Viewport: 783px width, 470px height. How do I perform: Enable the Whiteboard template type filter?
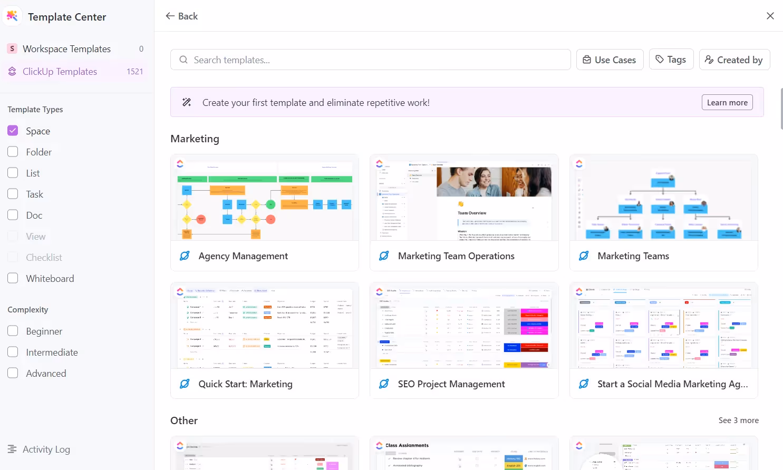13,278
